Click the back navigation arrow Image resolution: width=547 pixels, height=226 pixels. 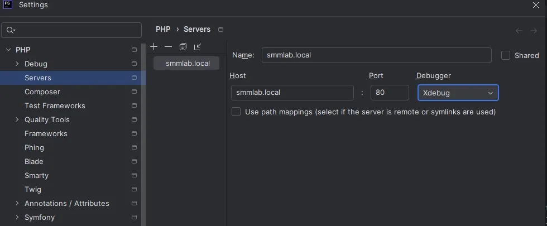(519, 31)
